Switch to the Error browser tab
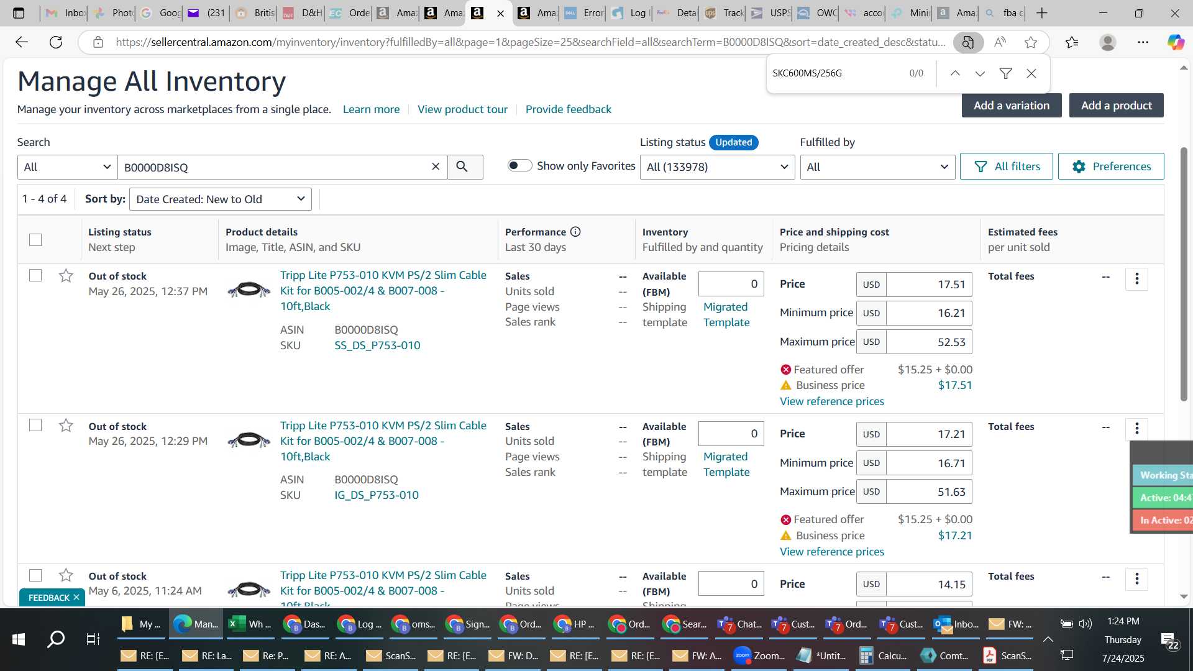 pyautogui.click(x=584, y=13)
